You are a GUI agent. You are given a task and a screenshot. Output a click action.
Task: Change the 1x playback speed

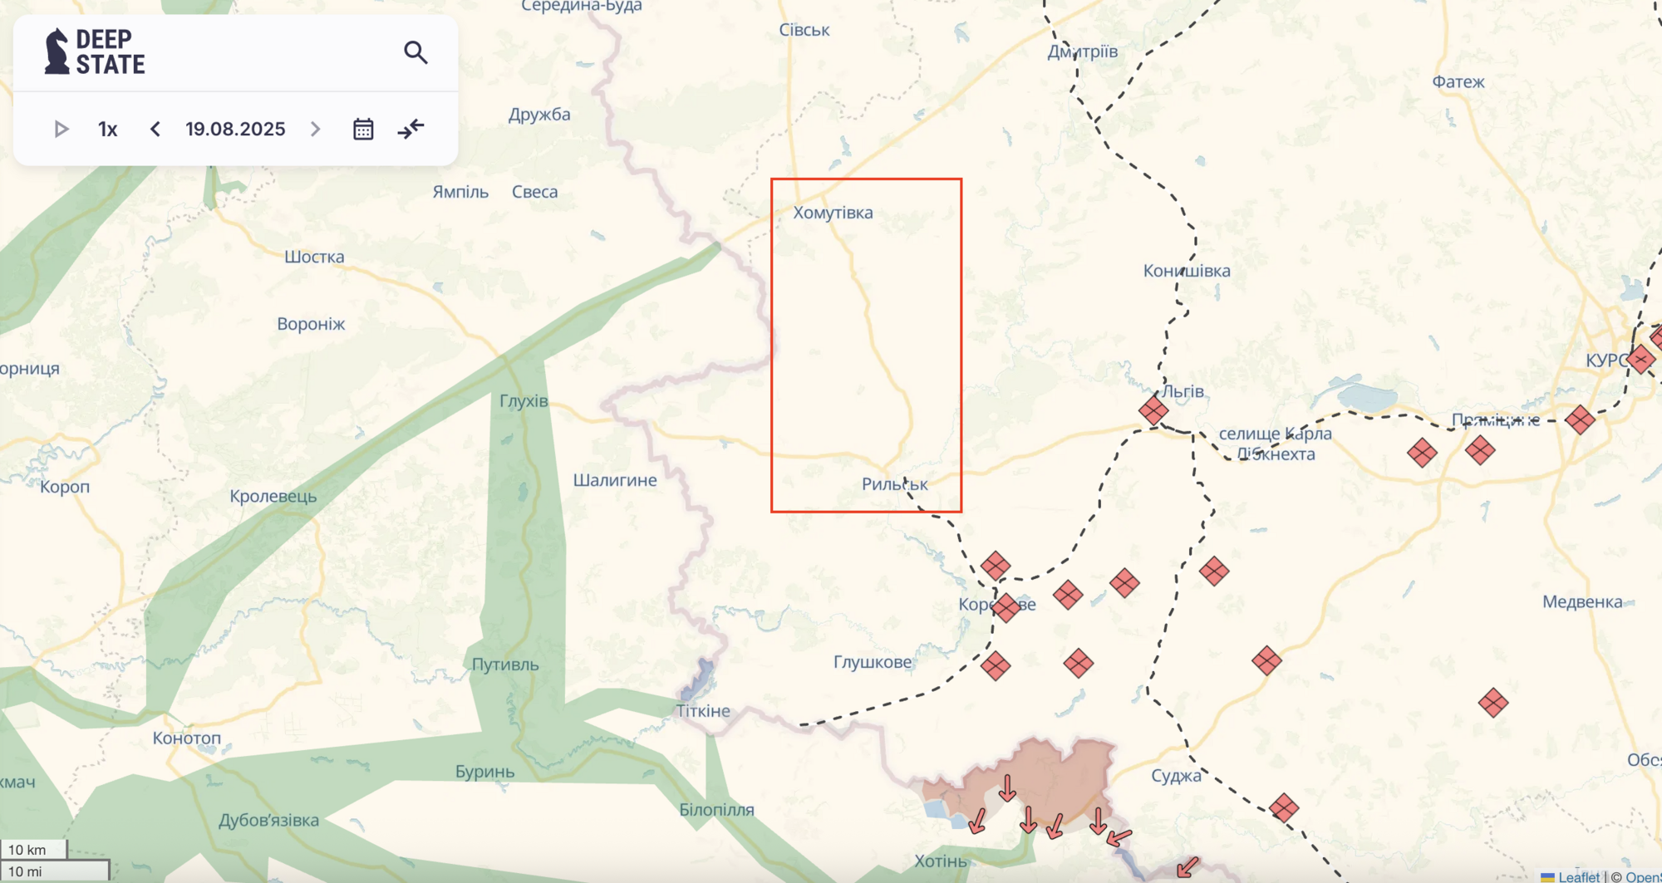[107, 129]
